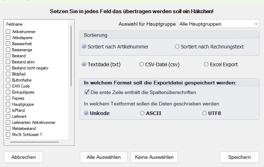Enable the Meldebestand field checkbox
This screenshot has width=264, height=167.
(x=8, y=129)
